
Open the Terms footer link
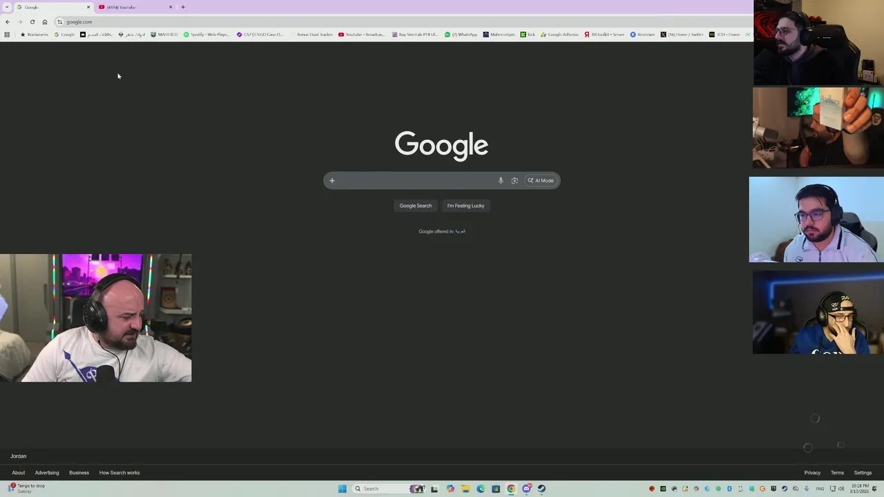[x=837, y=473]
